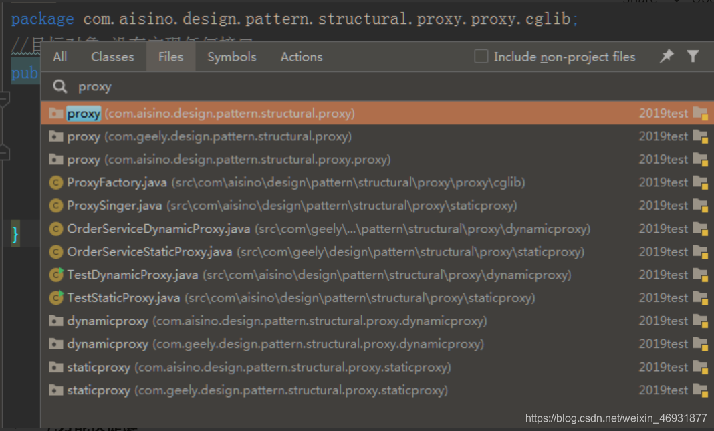Viewport: 714px width, 431px height.
Task: Select the Files tab
Action: 170,57
